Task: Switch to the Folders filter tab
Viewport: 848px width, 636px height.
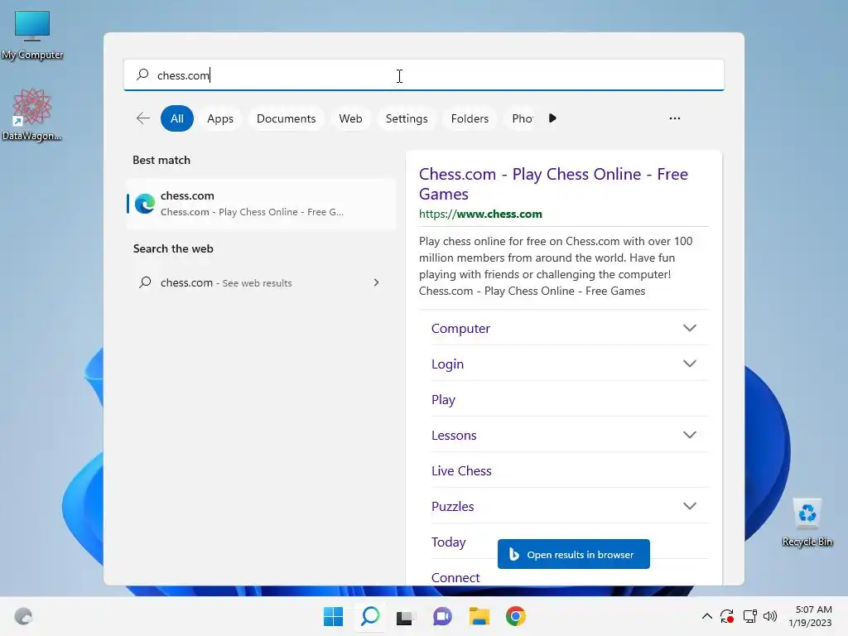Action: coord(470,118)
